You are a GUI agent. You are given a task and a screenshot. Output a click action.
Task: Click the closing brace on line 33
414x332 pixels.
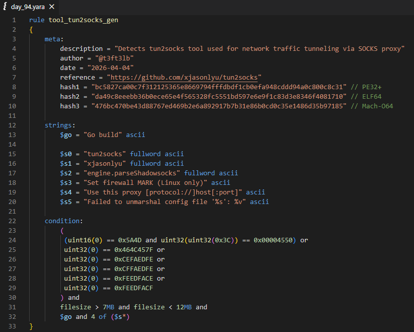click(x=31, y=326)
